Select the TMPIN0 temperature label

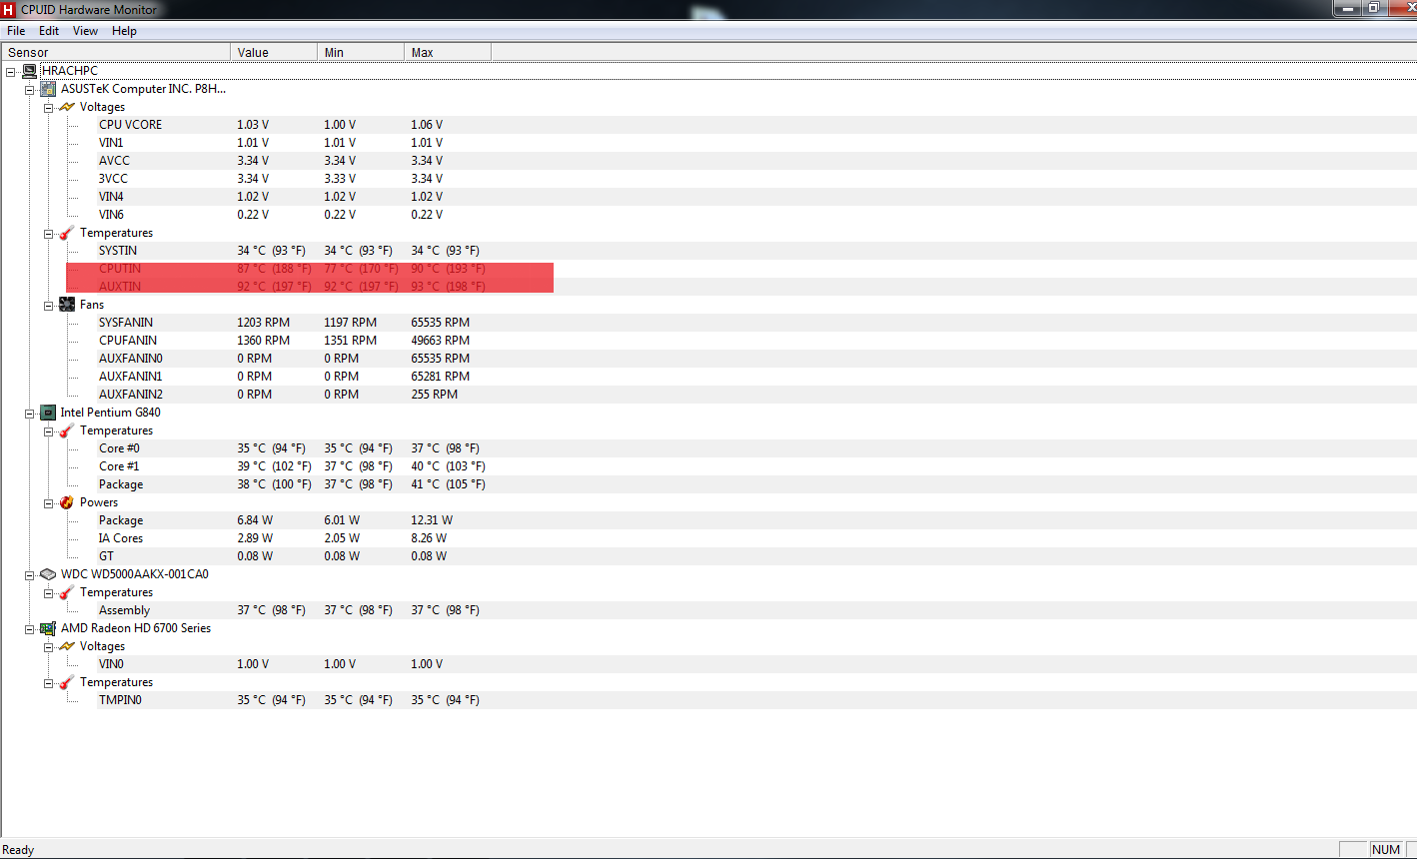(x=120, y=700)
